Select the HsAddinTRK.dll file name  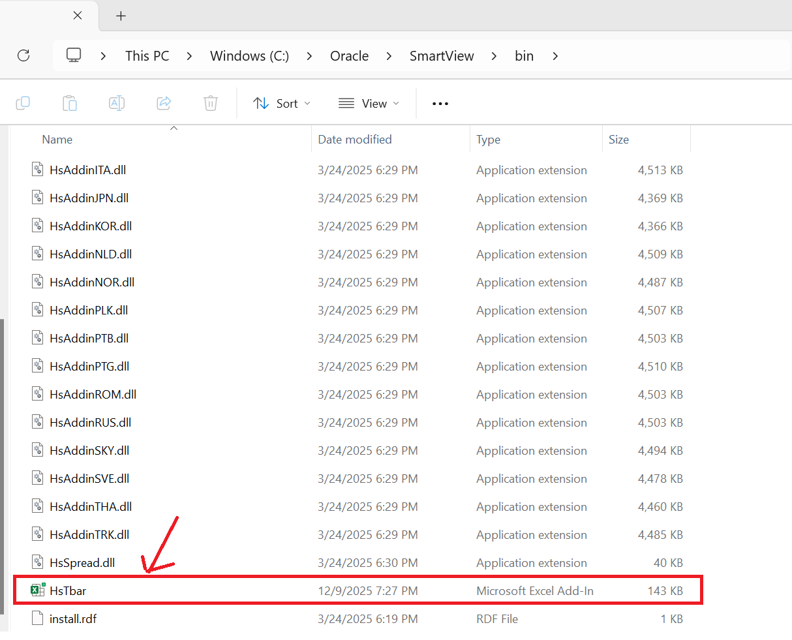(89, 534)
